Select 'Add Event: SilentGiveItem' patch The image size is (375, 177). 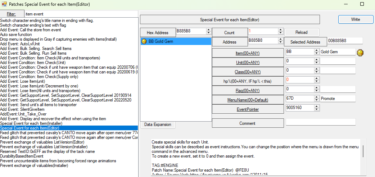22,109
